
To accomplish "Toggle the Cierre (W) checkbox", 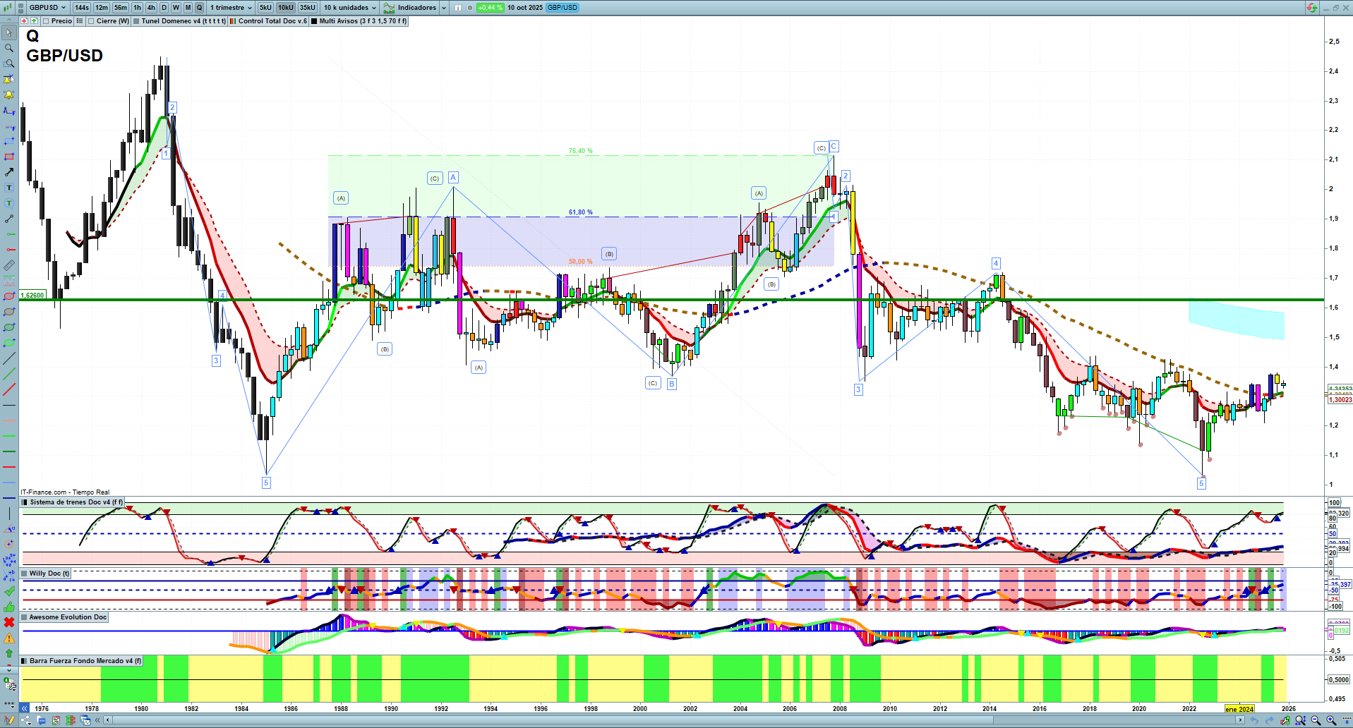I will tap(91, 21).
